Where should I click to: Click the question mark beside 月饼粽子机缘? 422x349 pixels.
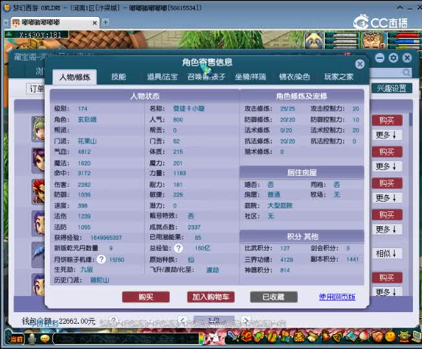click(101, 259)
